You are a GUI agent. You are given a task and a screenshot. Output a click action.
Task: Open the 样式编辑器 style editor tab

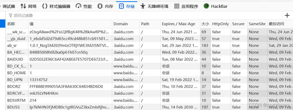tap(56, 6)
